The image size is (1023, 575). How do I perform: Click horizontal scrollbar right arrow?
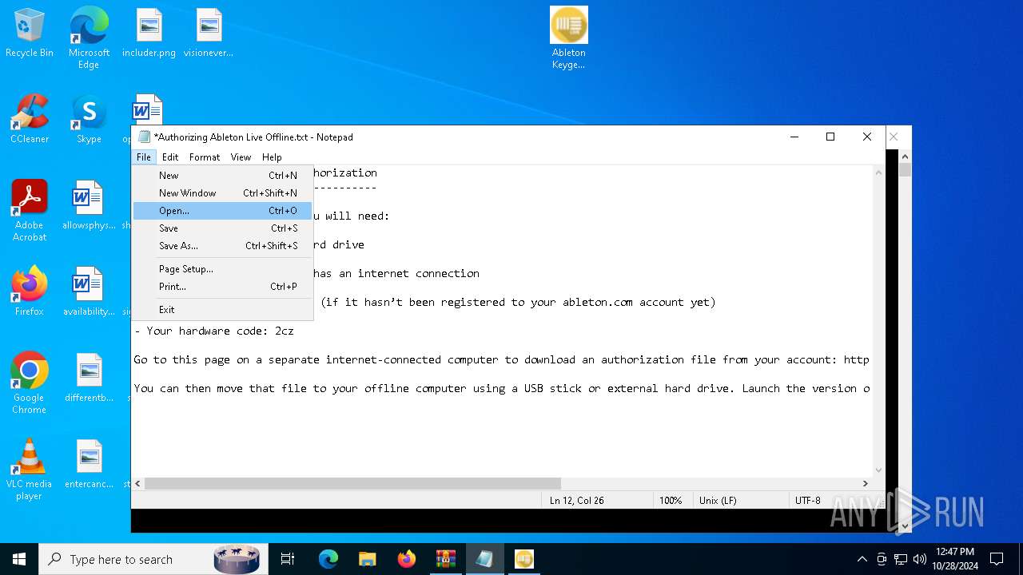[865, 483]
